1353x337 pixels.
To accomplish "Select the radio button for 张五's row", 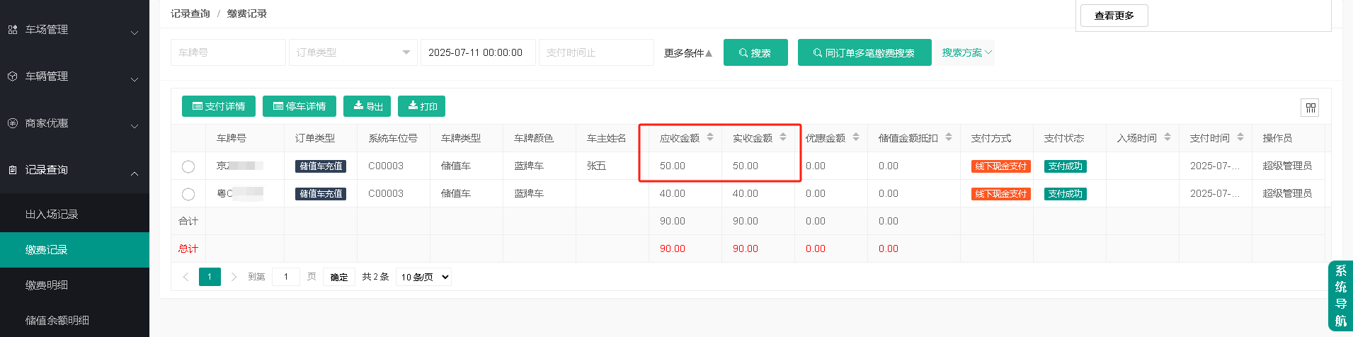I will pos(188,166).
